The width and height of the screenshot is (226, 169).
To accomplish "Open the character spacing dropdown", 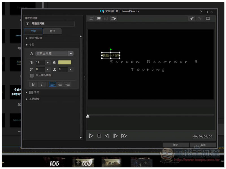I will 70,70.
